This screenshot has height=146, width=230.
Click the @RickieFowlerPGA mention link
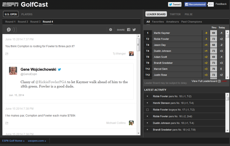pyautogui.click(x=51, y=82)
